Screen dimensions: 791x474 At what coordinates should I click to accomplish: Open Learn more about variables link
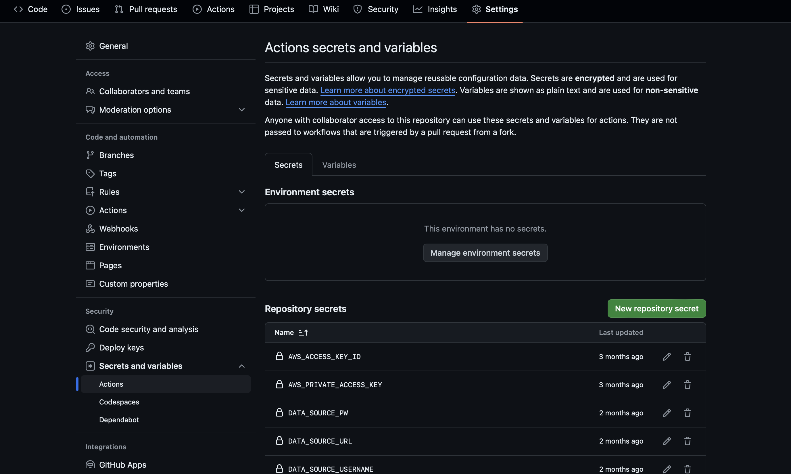336,103
